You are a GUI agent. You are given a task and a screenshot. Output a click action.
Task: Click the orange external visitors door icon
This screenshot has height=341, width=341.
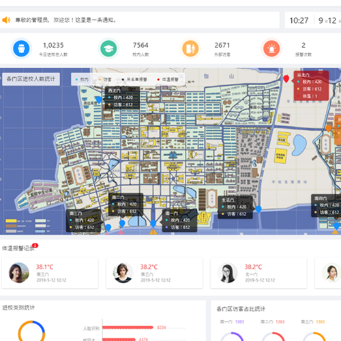pos(190,48)
